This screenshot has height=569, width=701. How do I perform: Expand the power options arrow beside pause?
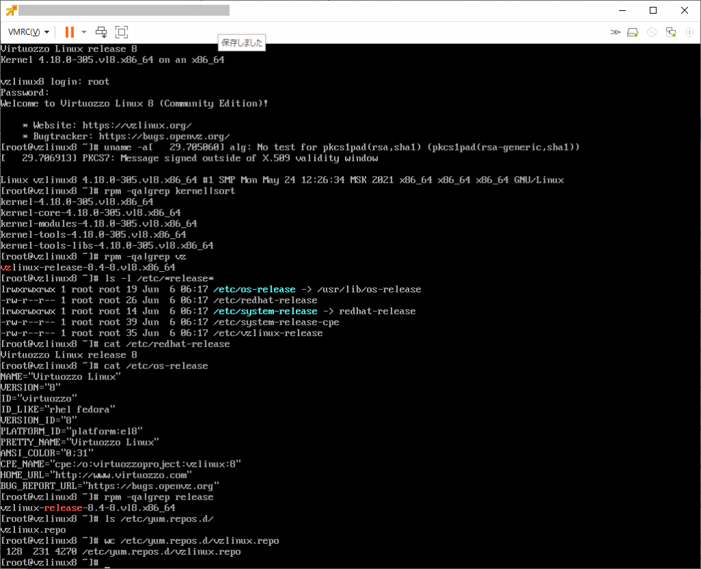click(x=84, y=31)
